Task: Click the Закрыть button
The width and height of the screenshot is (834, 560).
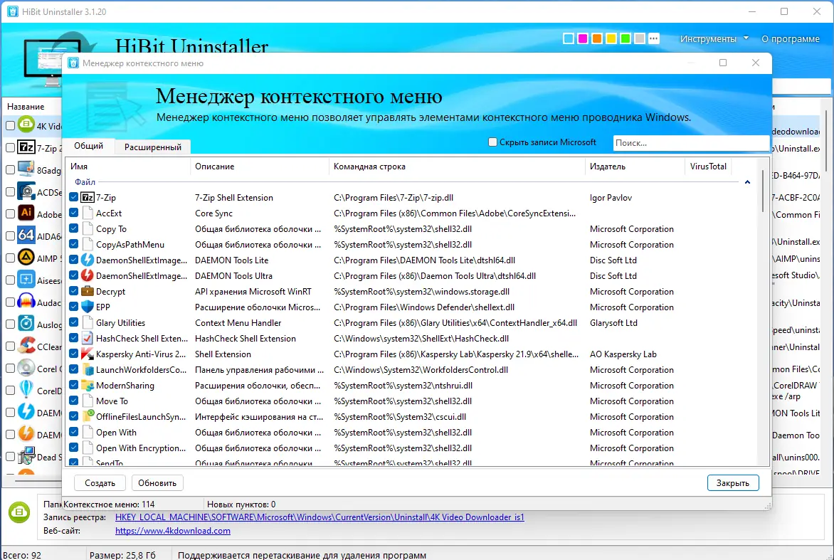Action: pyautogui.click(x=732, y=483)
